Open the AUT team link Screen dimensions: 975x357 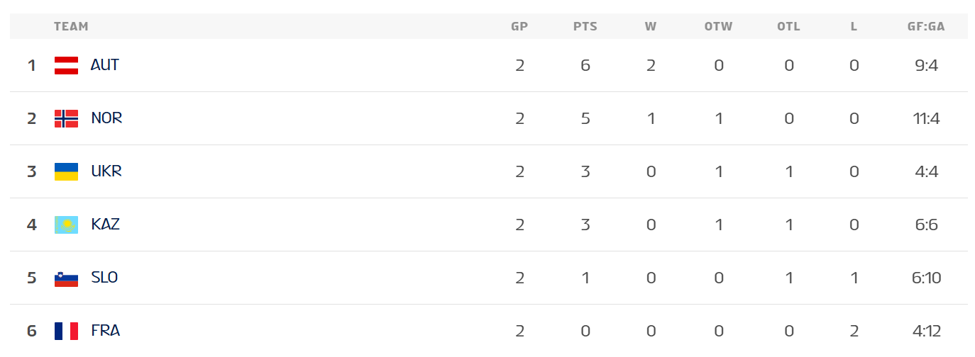tap(105, 65)
